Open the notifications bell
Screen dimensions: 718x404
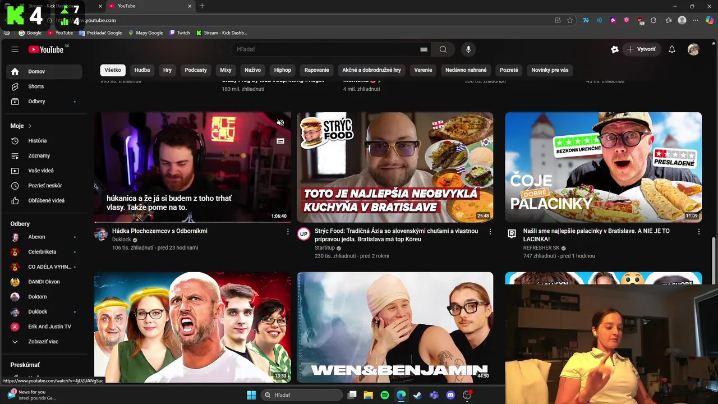[672, 49]
